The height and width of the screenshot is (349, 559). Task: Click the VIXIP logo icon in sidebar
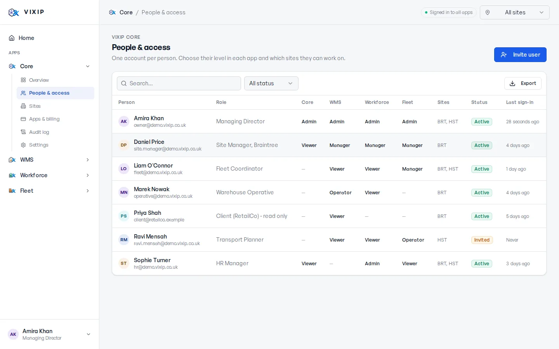[14, 12]
